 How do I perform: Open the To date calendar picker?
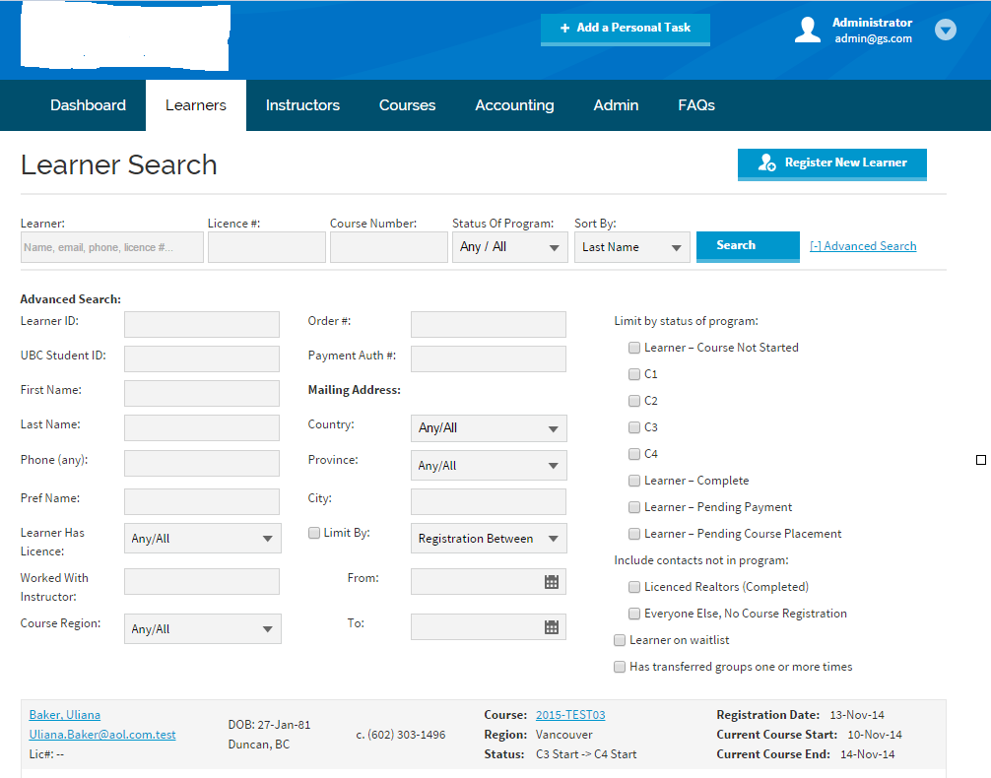pyautogui.click(x=552, y=627)
